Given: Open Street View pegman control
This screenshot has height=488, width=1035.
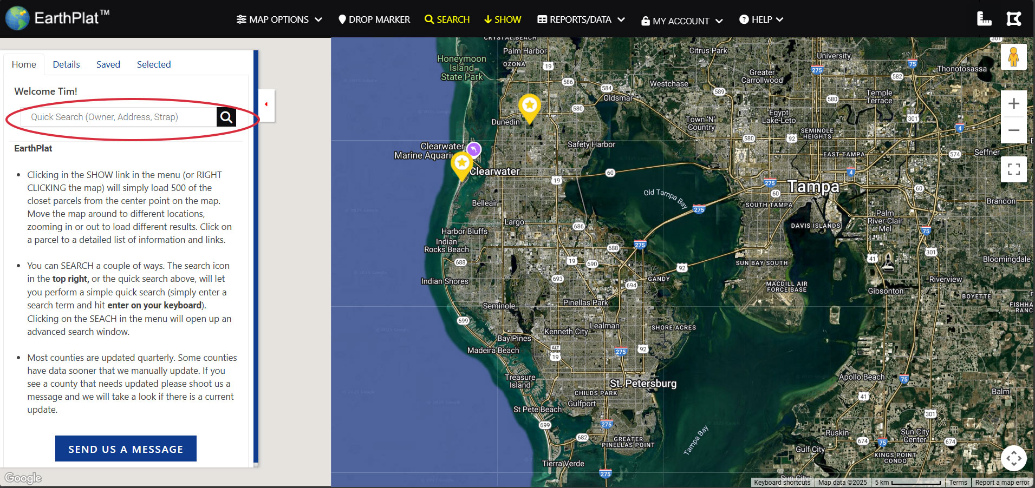Looking at the screenshot, I should (x=1014, y=57).
